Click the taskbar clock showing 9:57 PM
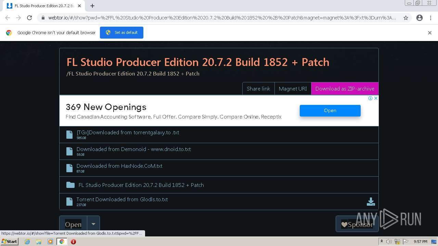The width and height of the screenshot is (438, 246). tap(420, 242)
